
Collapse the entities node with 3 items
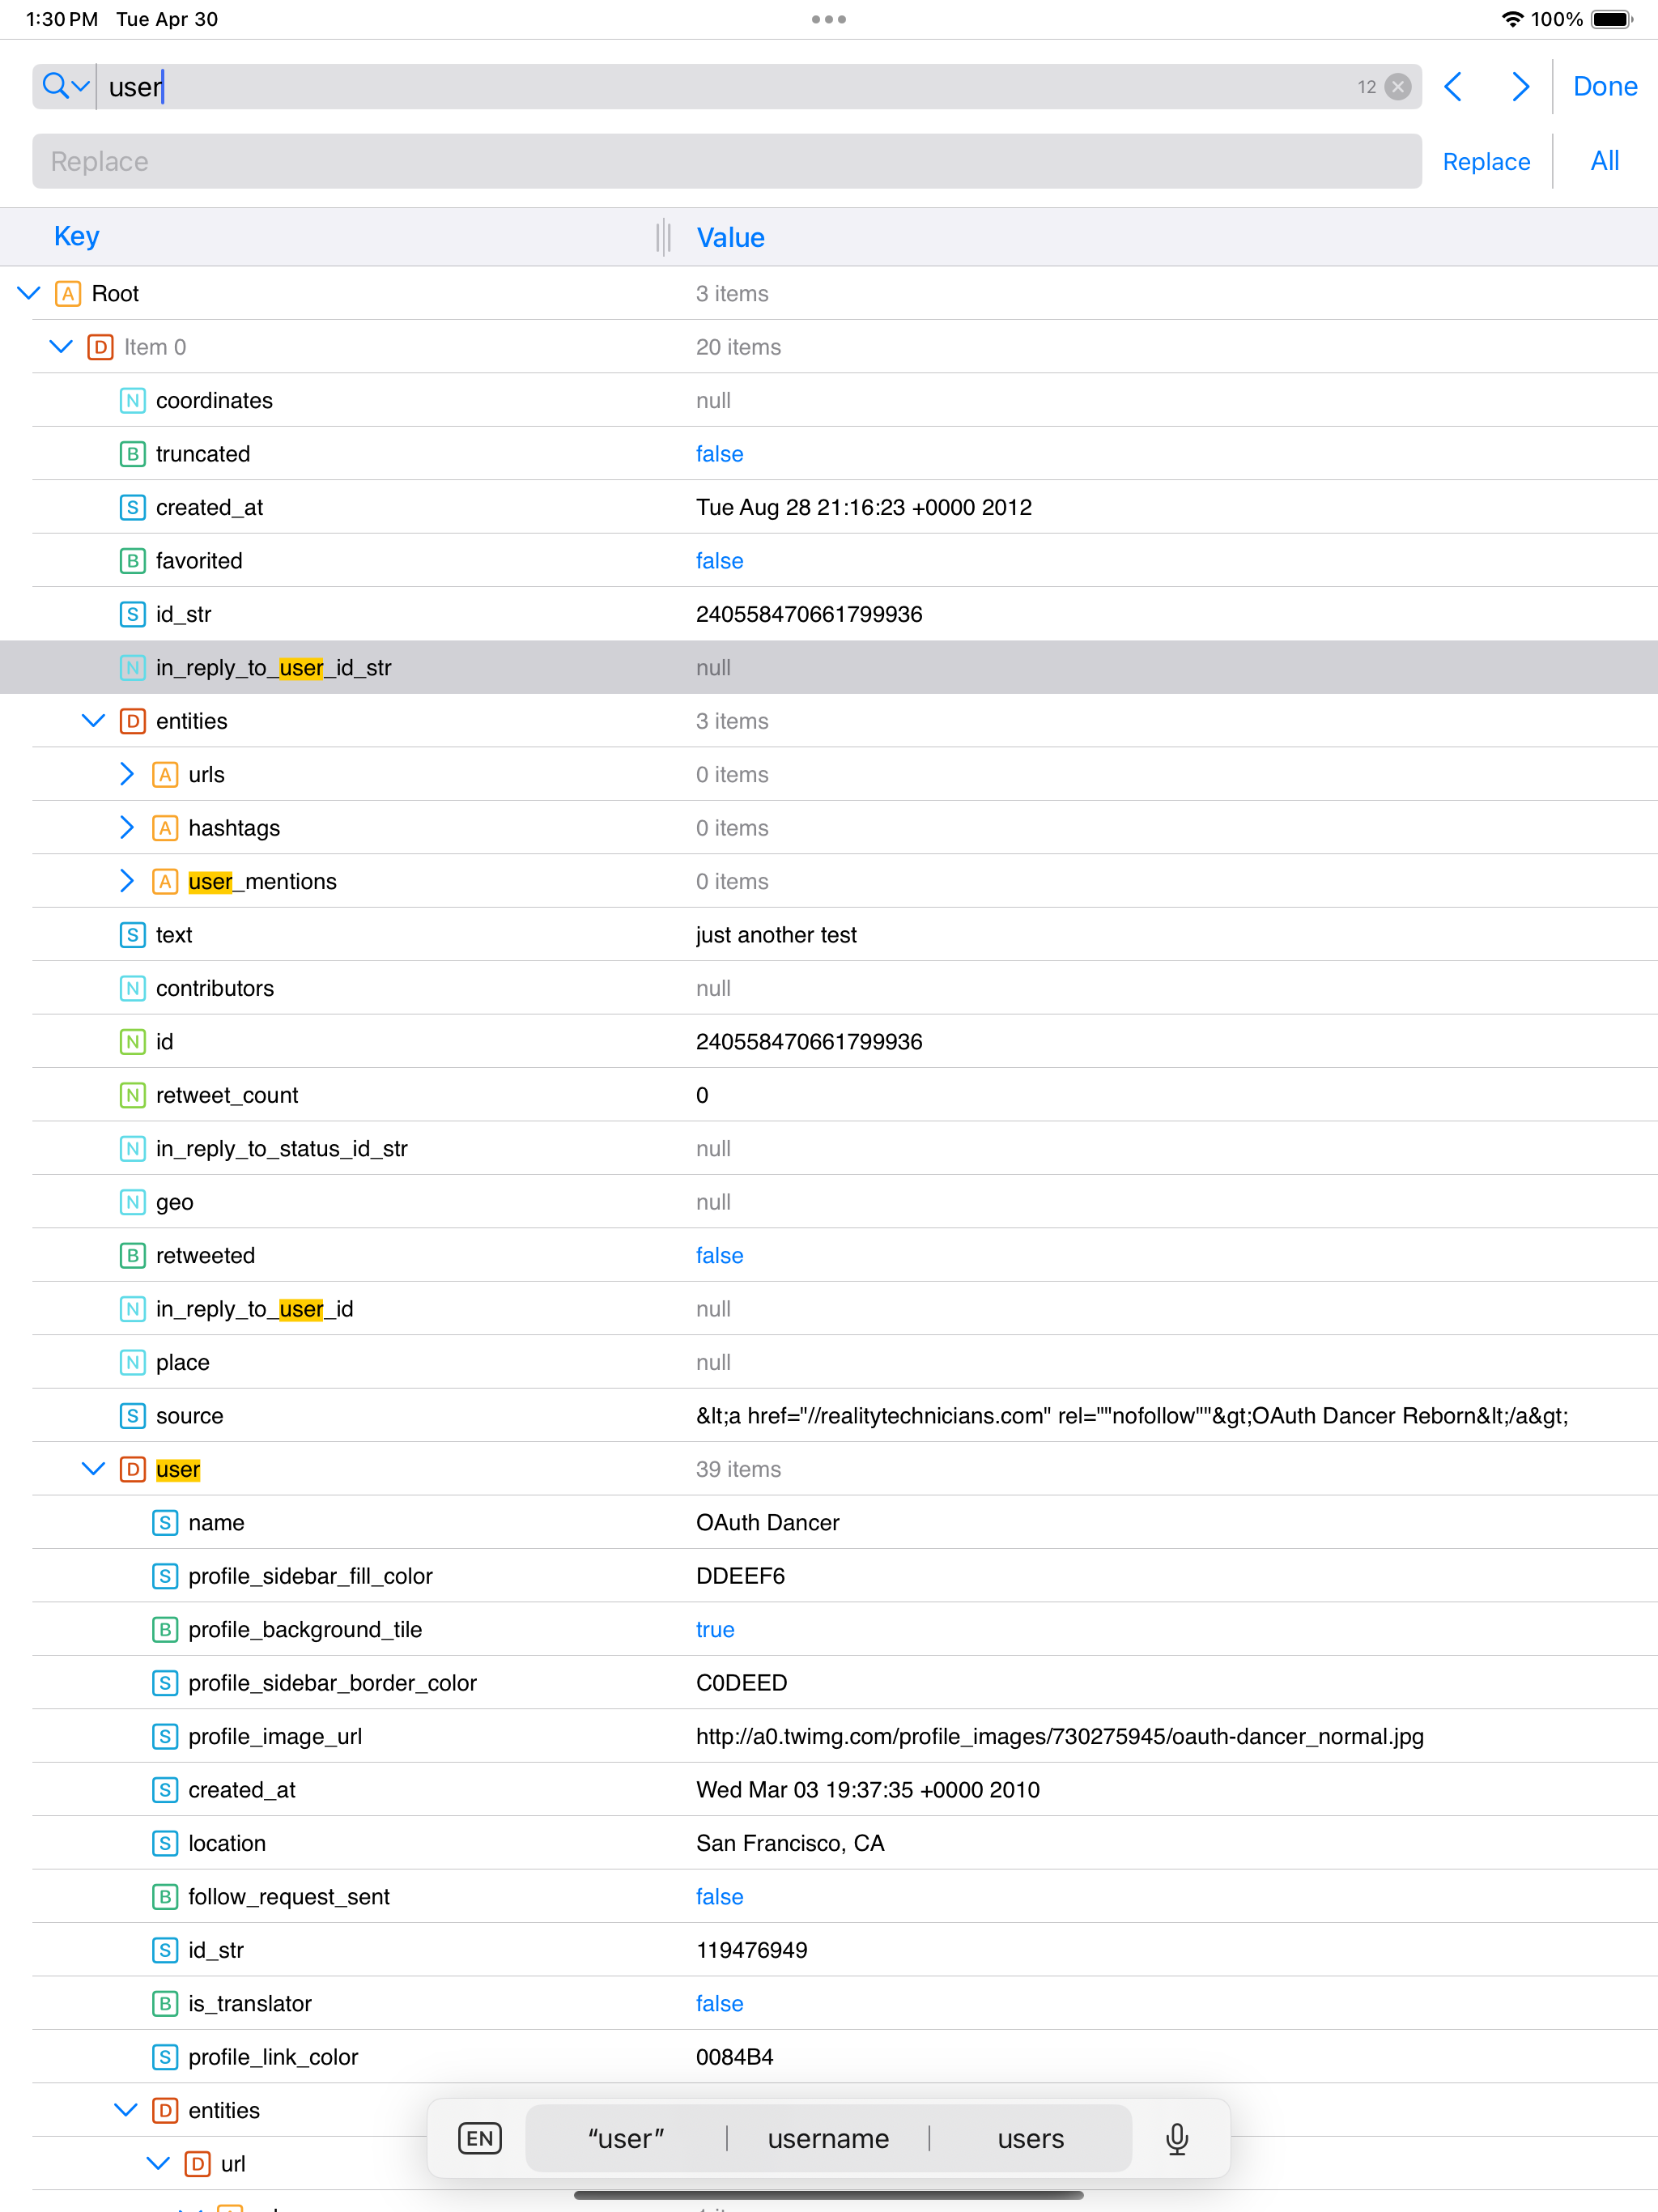click(93, 721)
